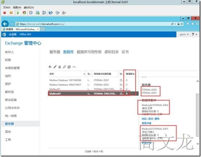The image size is (201, 157).
Task: Click the browser favorites star icon
Action: click(x=193, y=24)
